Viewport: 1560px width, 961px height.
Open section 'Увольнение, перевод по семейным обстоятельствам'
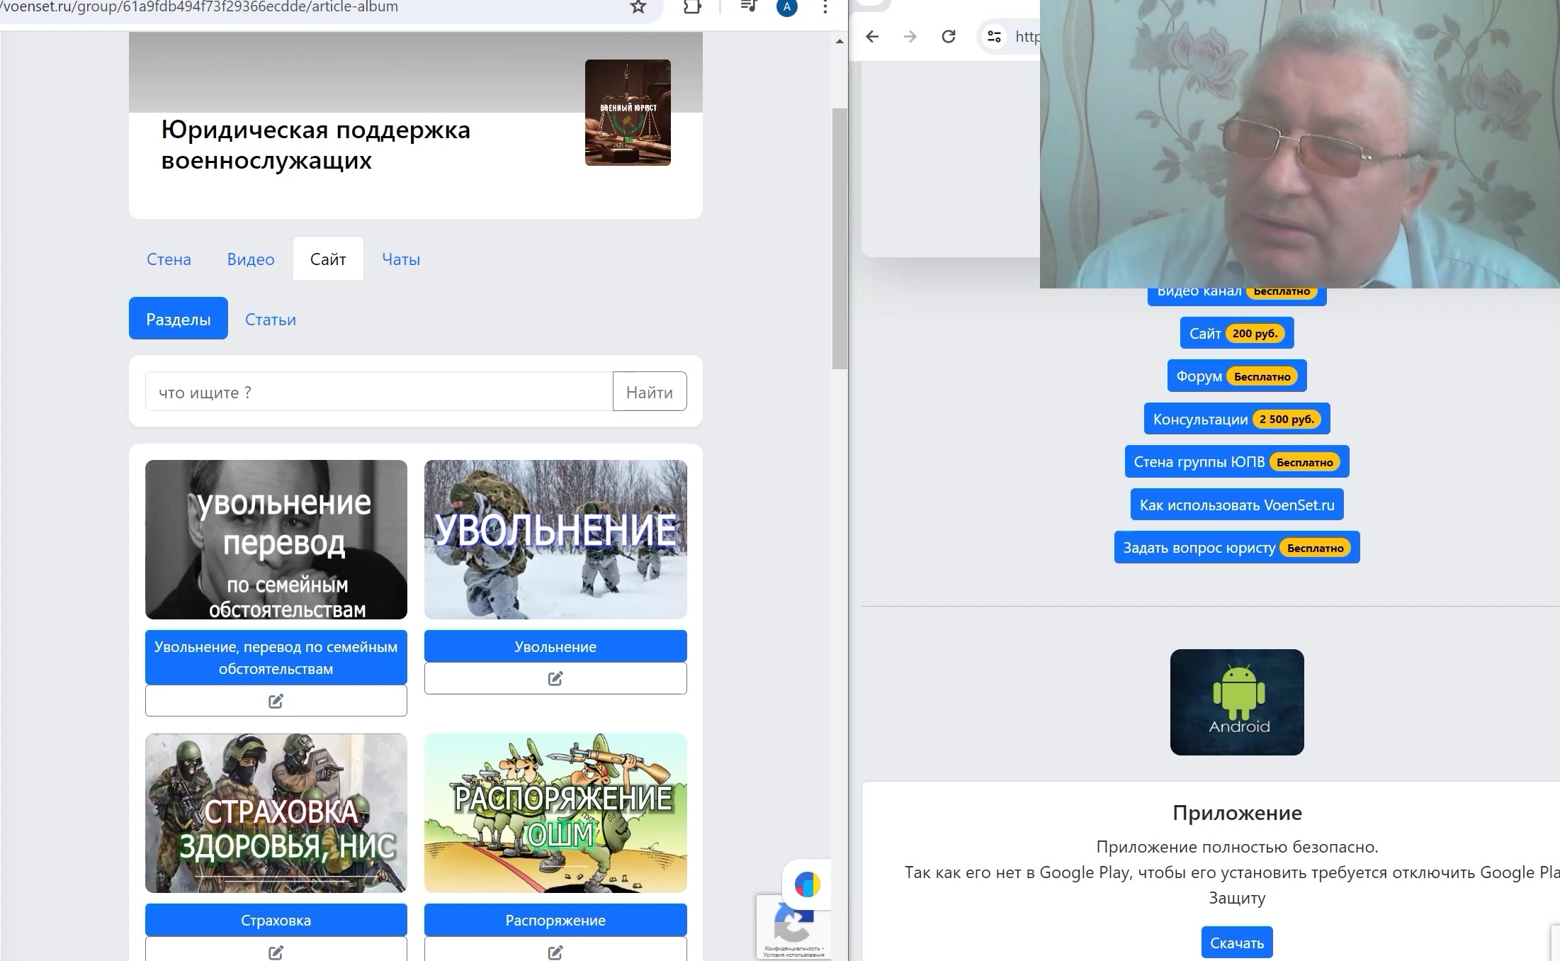coord(276,658)
